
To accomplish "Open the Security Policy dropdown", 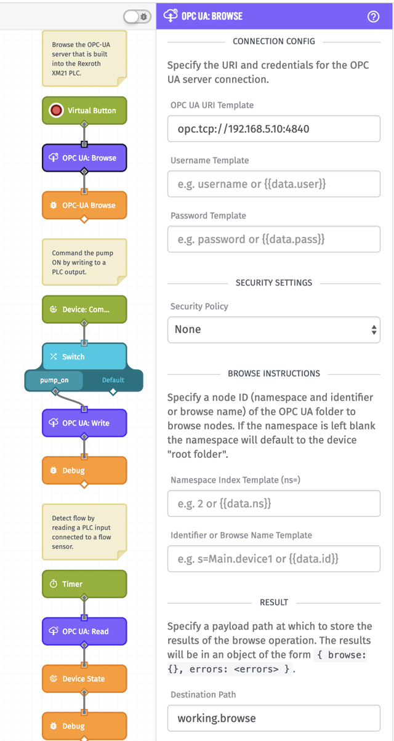I will coord(273,330).
